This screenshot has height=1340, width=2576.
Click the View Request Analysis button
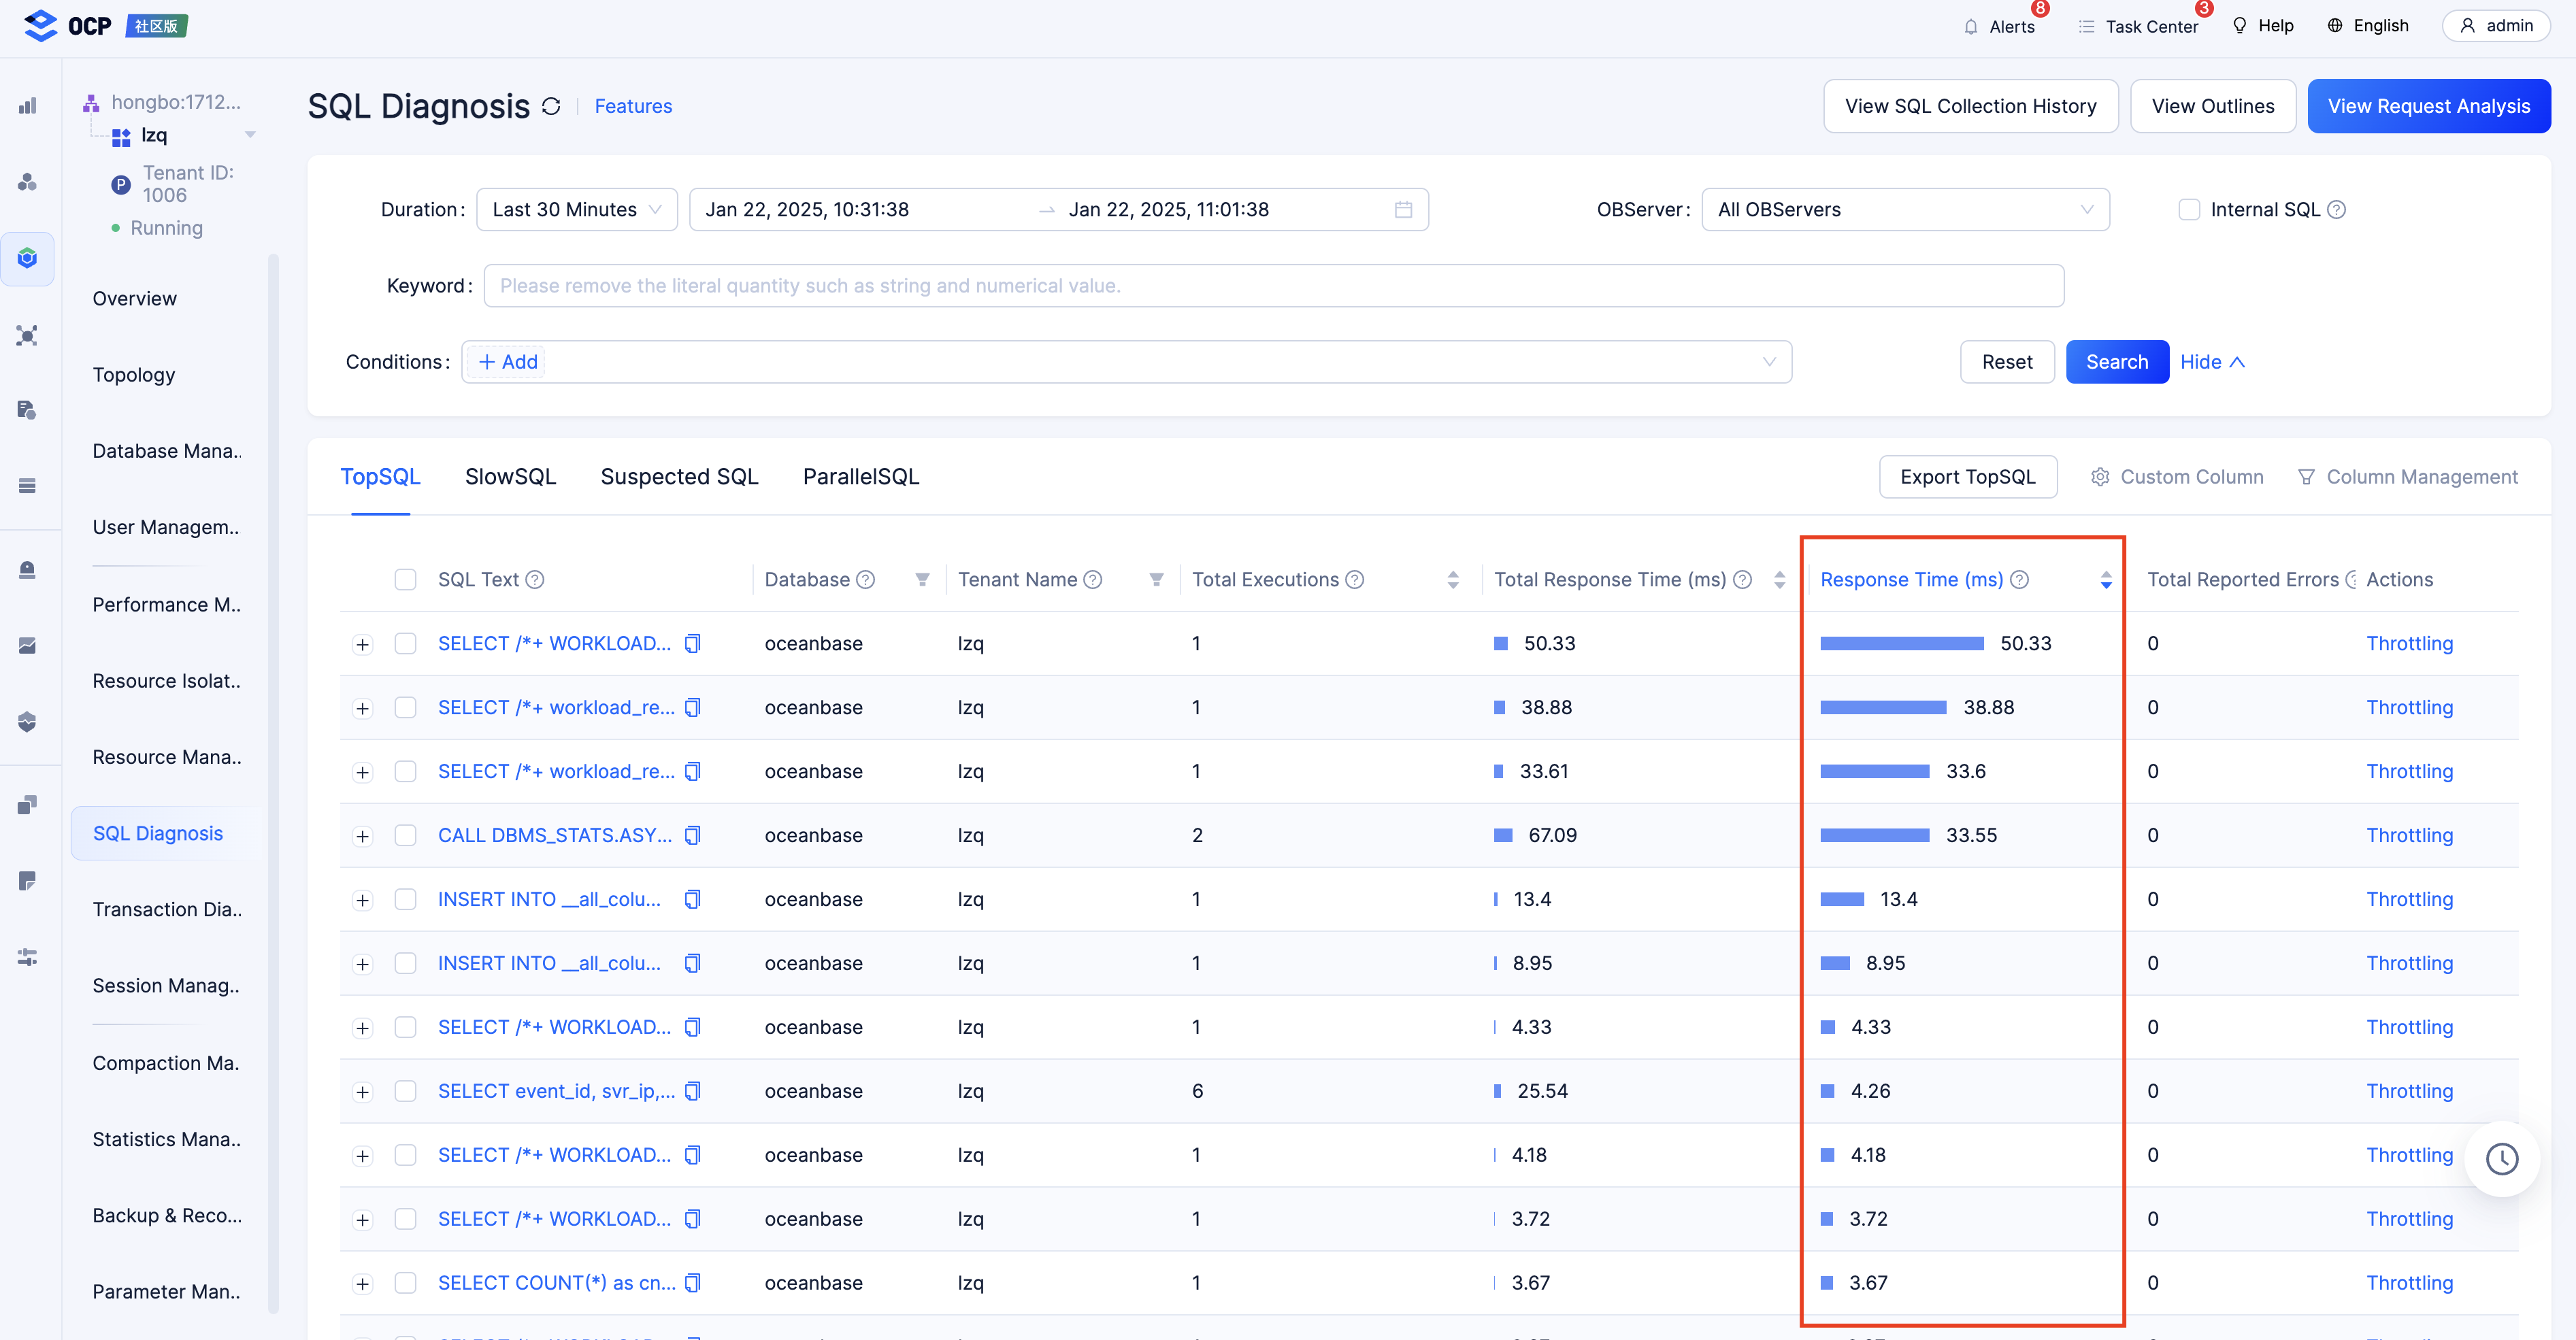point(2428,106)
